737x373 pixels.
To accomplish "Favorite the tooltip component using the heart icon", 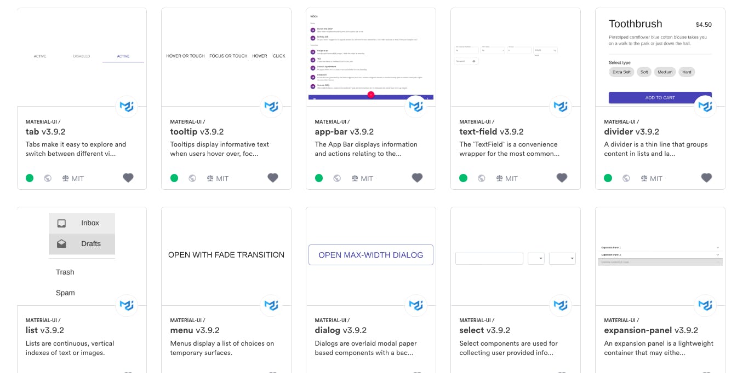I will pyautogui.click(x=273, y=178).
